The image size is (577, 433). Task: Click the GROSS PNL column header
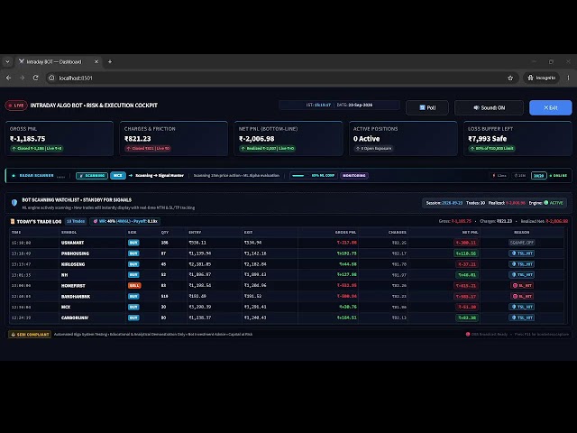[345, 233]
